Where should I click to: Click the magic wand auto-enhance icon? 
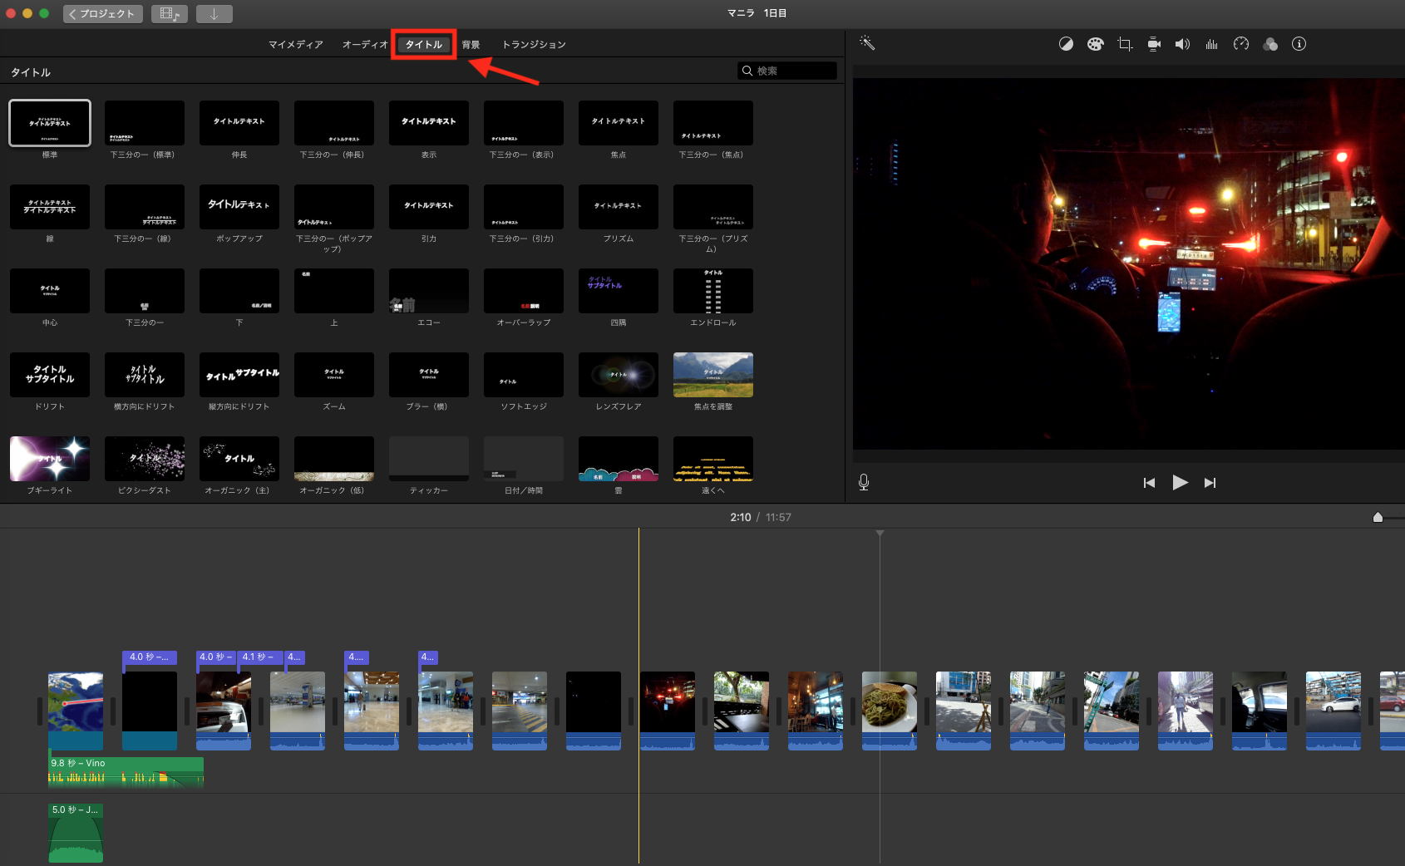coord(867,43)
